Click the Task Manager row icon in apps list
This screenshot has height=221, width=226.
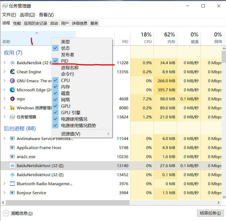coord(12,117)
